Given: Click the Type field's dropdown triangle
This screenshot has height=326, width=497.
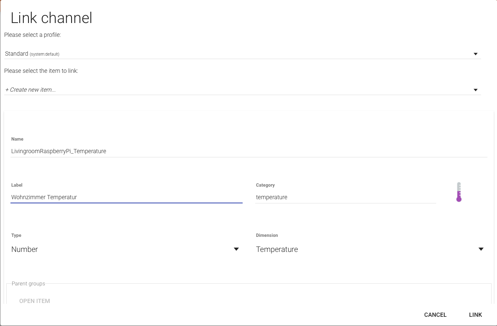Looking at the screenshot, I should 236,249.
